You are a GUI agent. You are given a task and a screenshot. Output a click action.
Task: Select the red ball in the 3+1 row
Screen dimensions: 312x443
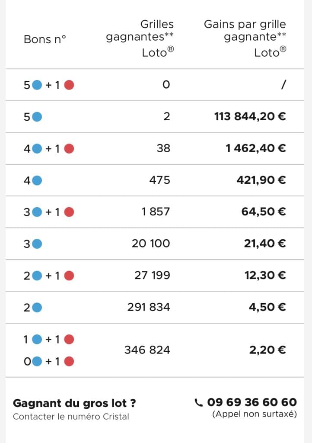(x=69, y=212)
